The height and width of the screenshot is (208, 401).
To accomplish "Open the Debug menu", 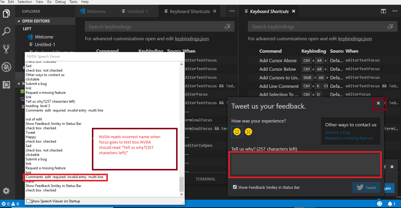I will [60, 2].
